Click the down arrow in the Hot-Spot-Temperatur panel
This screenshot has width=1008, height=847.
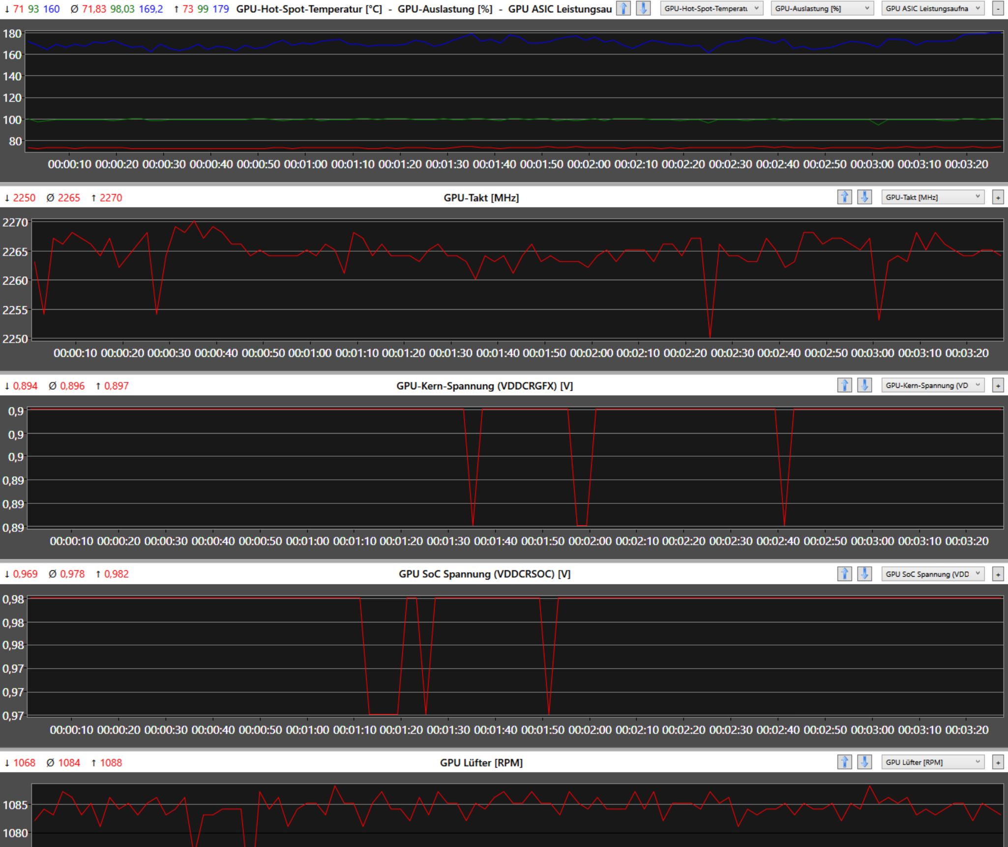pyautogui.click(x=643, y=8)
